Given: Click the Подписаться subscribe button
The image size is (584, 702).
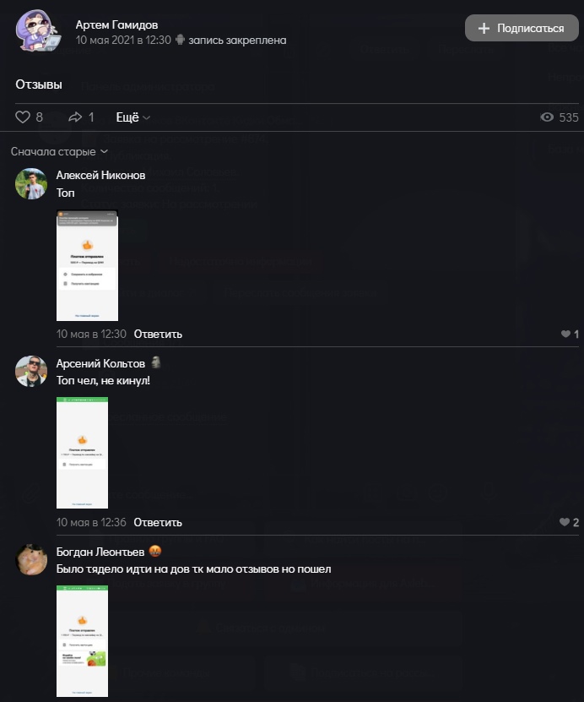Looking at the screenshot, I should [522, 28].
